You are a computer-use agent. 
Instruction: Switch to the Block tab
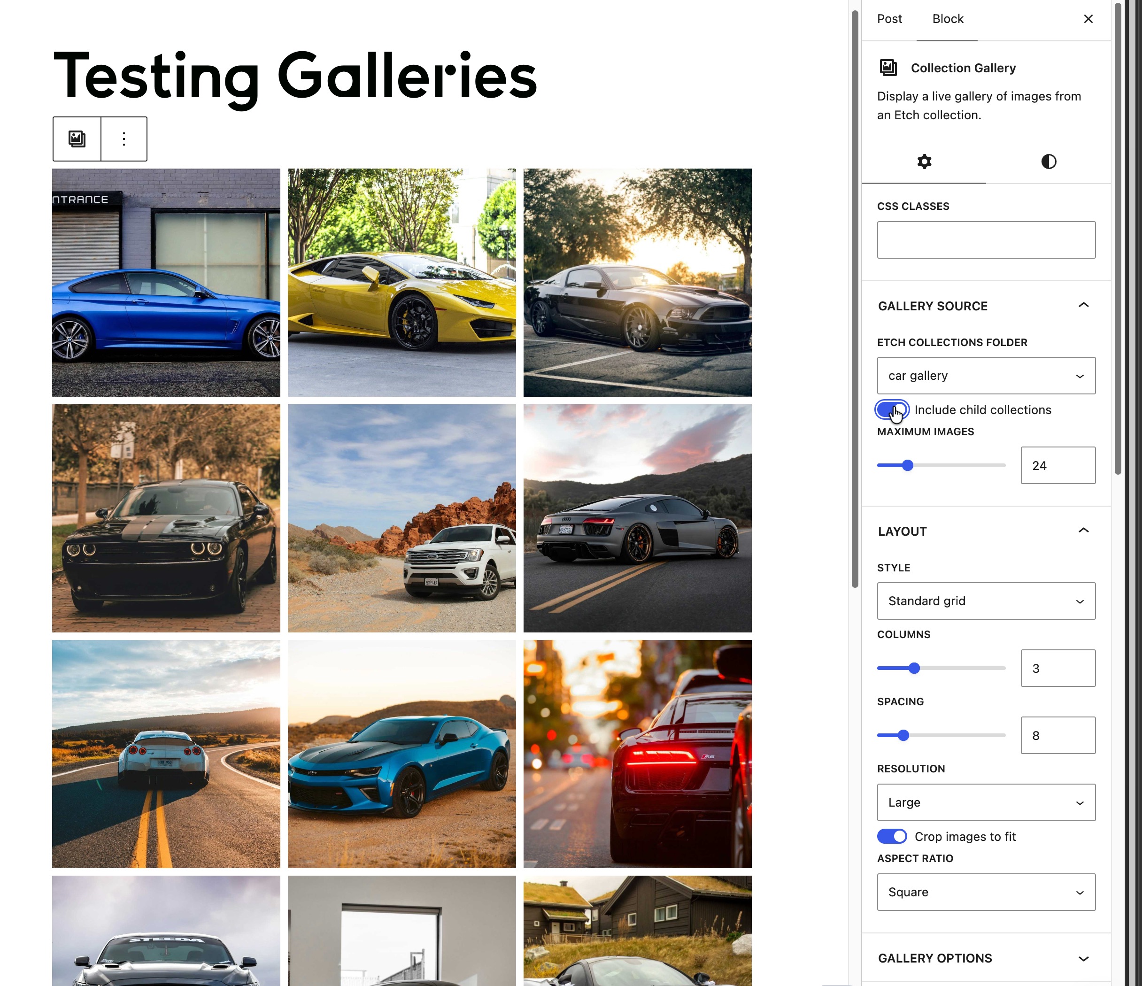tap(948, 19)
